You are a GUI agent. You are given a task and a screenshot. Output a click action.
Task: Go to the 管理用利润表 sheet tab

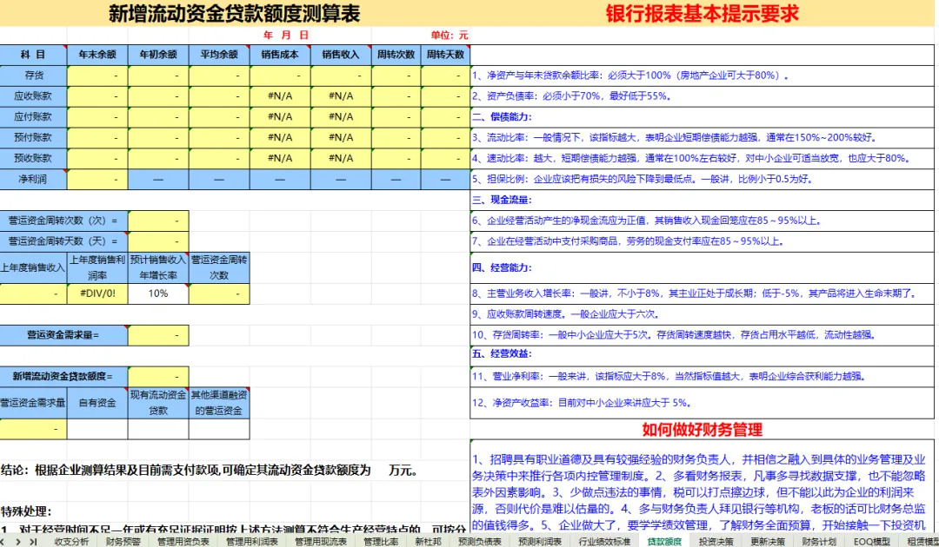(x=252, y=541)
